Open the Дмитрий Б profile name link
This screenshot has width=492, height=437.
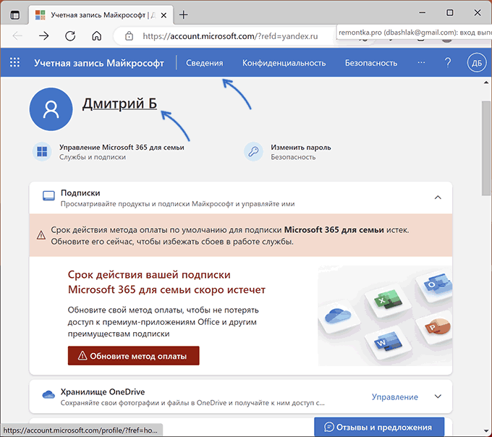(x=119, y=103)
